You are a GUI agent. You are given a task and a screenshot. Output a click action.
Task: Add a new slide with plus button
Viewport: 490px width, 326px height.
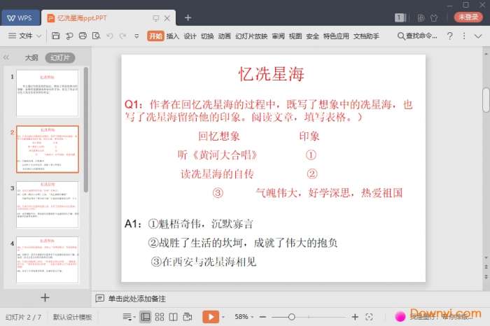pos(45,297)
